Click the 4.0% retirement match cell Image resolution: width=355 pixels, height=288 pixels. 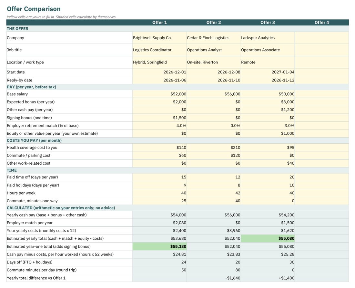pos(160,125)
